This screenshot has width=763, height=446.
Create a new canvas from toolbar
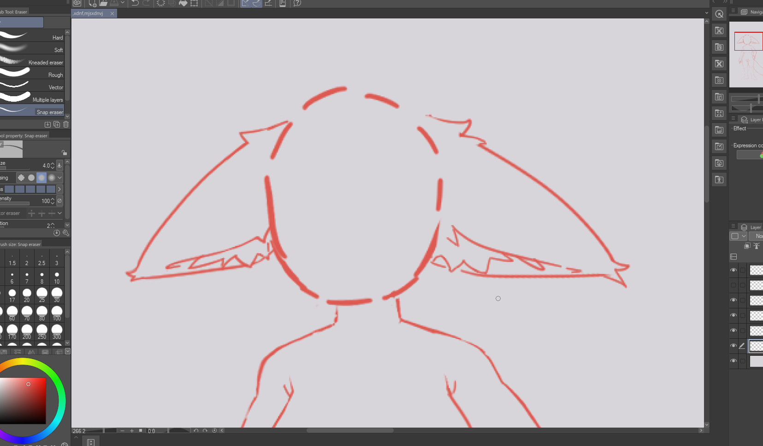pos(92,3)
